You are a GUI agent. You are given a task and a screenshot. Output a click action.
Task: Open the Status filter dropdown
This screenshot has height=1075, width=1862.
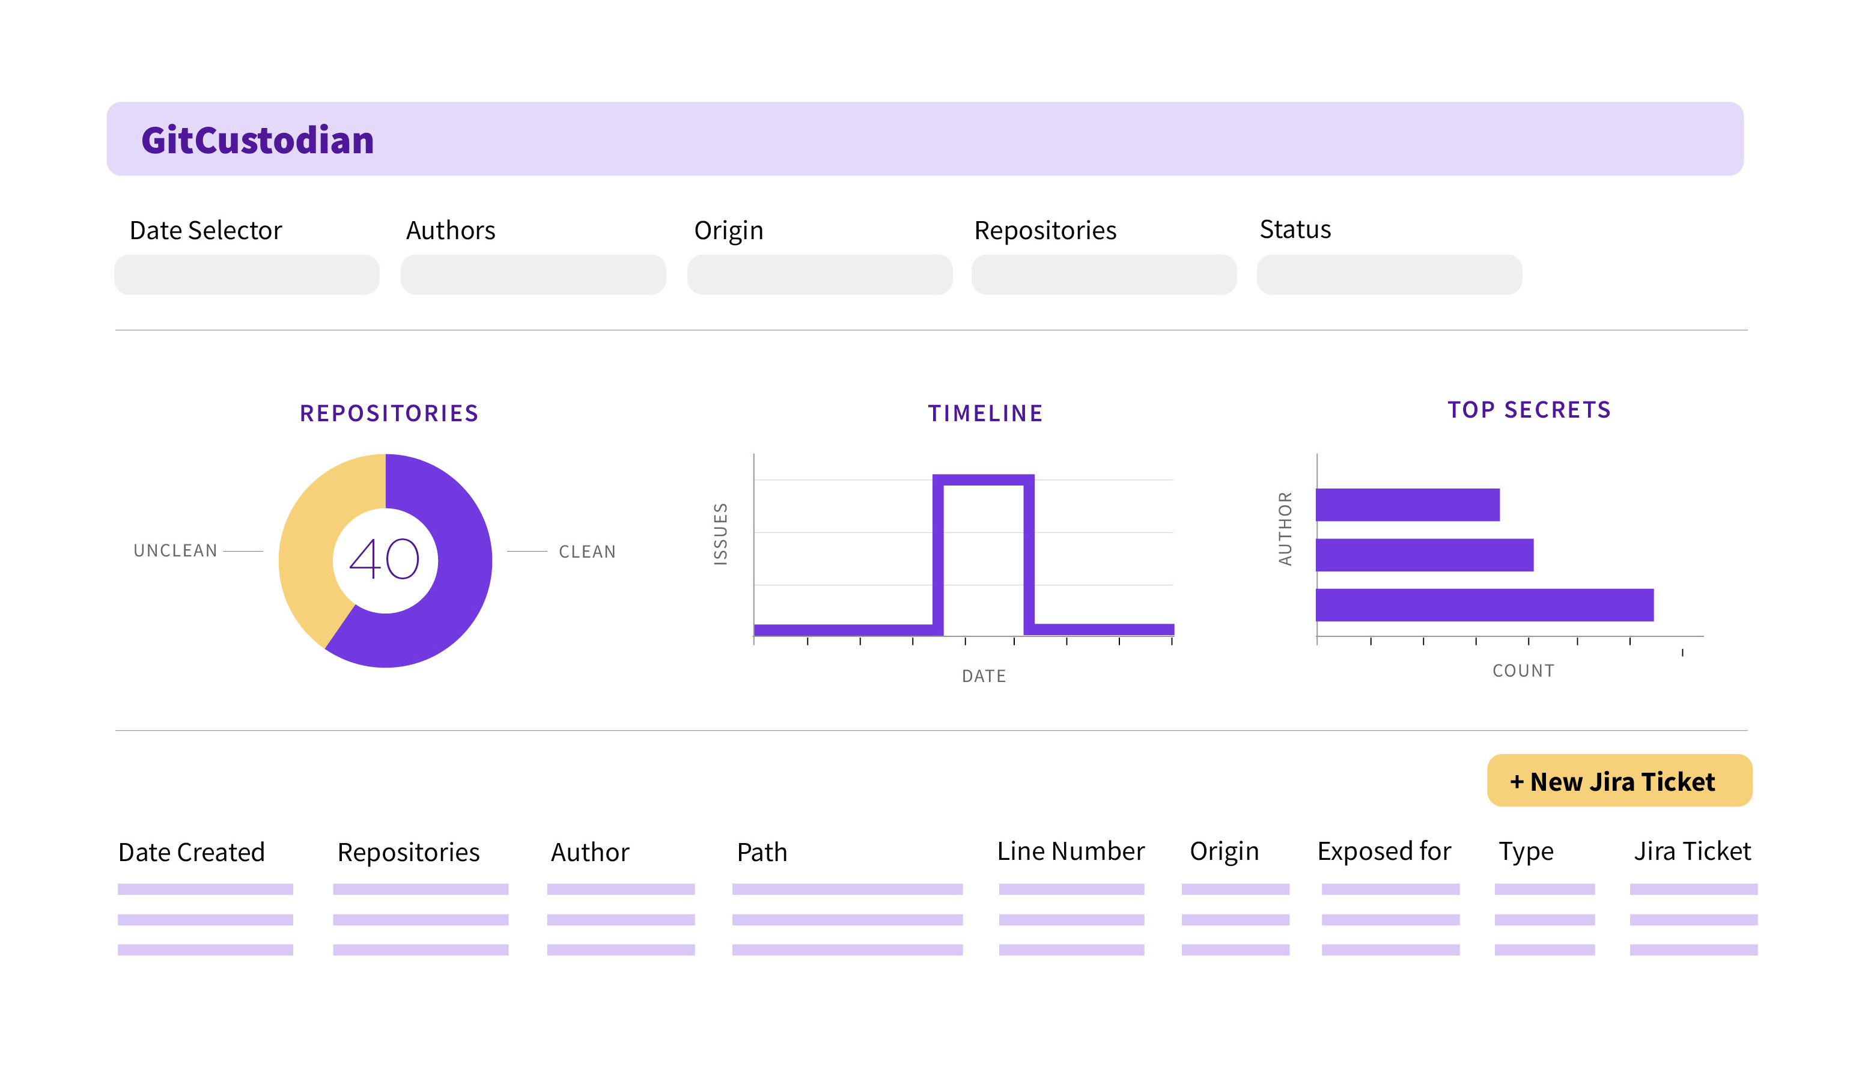[x=1389, y=275]
